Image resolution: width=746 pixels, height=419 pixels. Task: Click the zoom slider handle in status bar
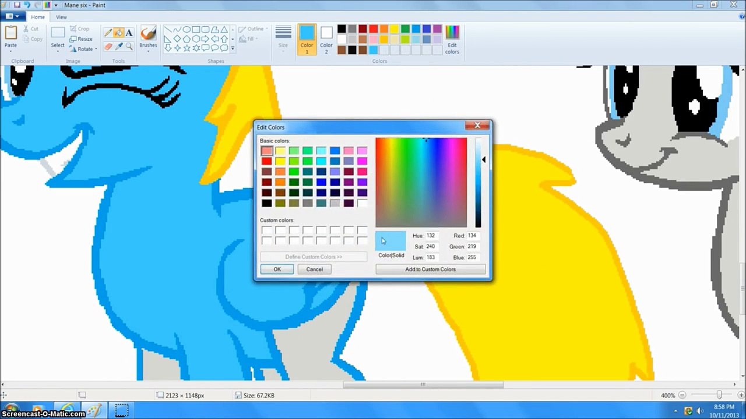pos(719,395)
